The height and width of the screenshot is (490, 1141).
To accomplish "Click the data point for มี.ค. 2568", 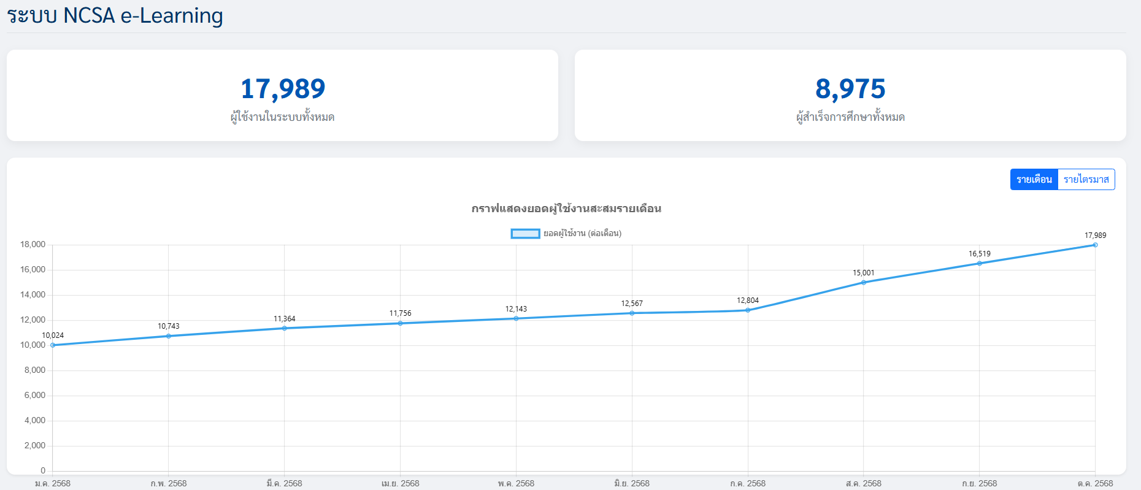I will [x=284, y=328].
